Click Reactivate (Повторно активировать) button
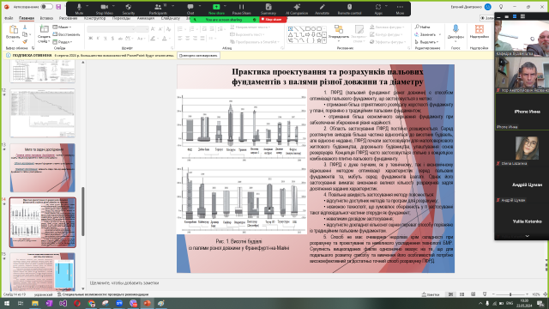This screenshot has width=549, height=309. (198, 55)
